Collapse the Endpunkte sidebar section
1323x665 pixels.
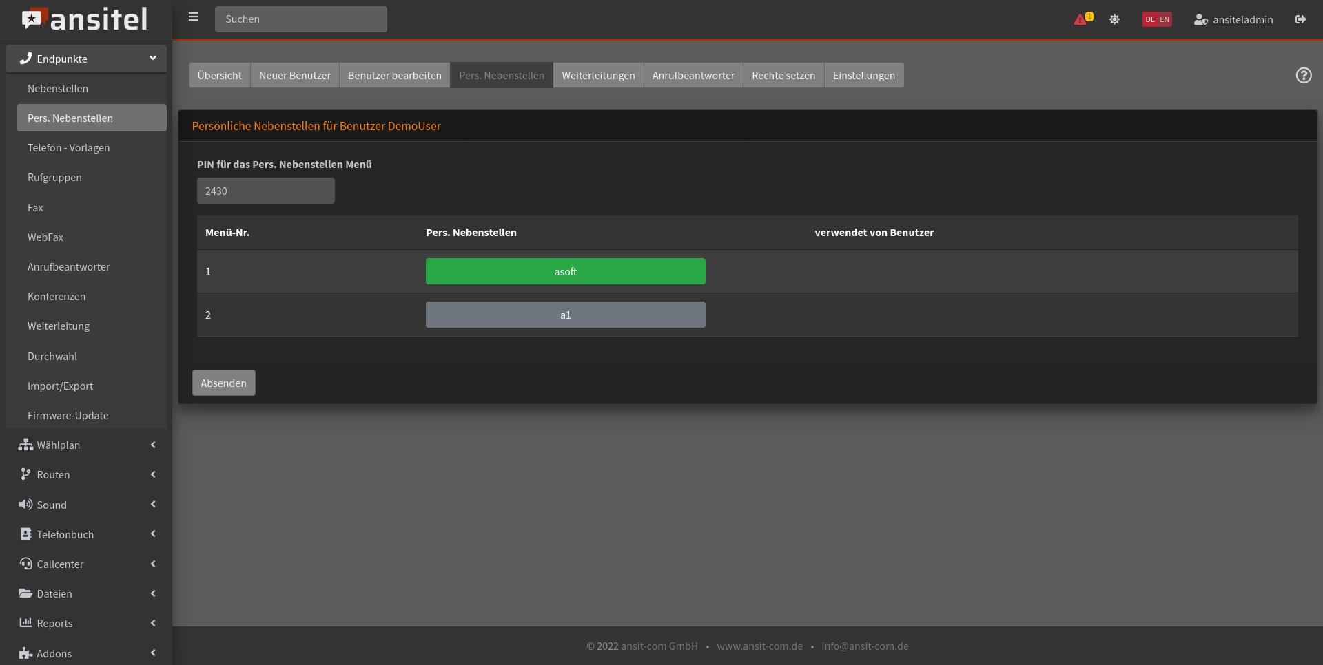click(x=86, y=59)
